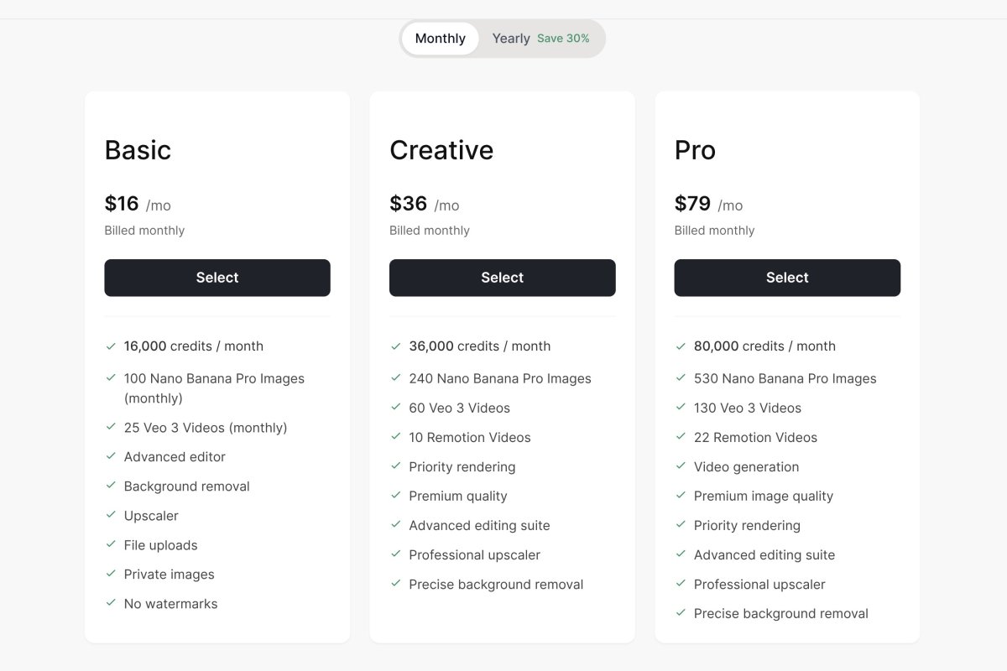Click the Basic plan heading
The width and height of the screenshot is (1007, 671).
tap(138, 150)
